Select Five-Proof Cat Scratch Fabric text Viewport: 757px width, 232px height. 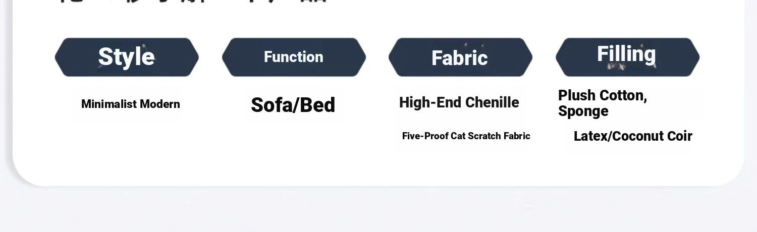click(466, 136)
